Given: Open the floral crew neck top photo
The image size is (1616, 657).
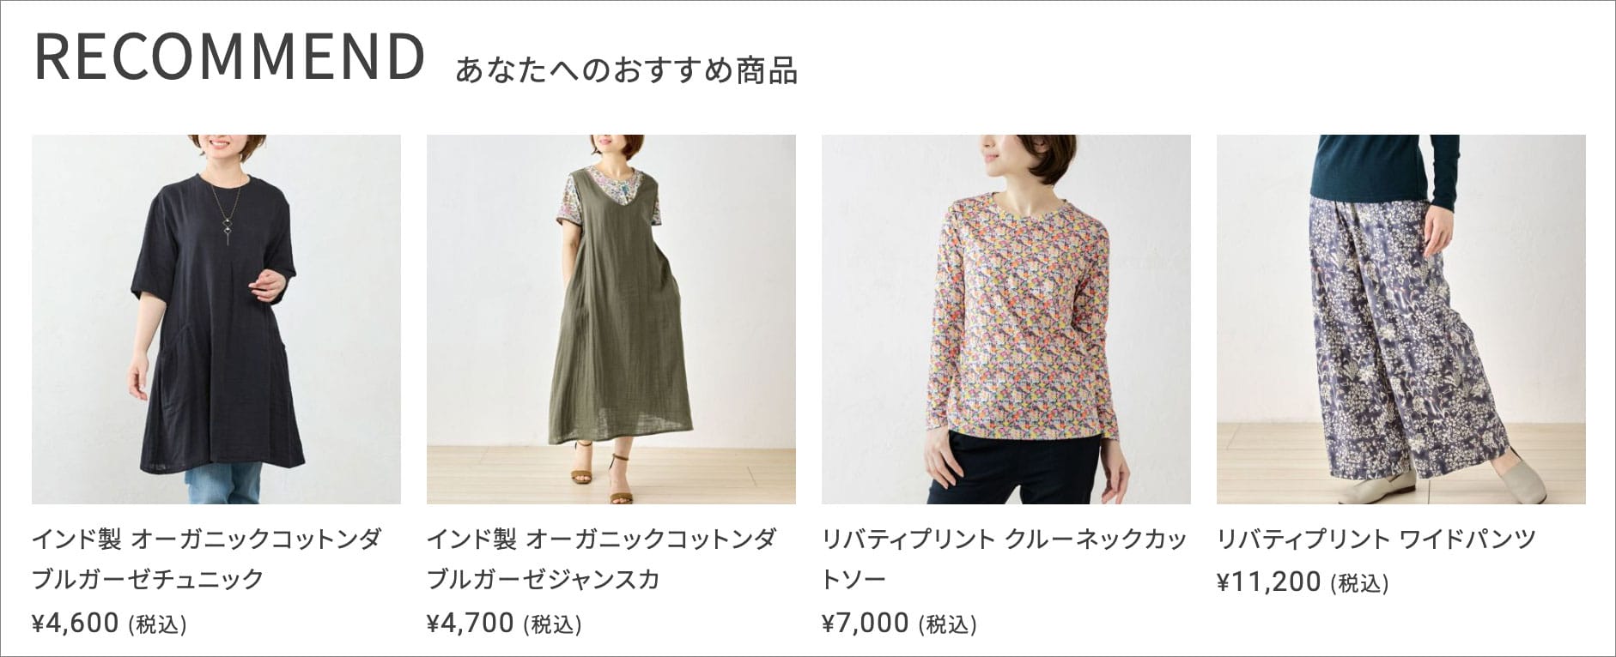Looking at the screenshot, I should click(1006, 319).
